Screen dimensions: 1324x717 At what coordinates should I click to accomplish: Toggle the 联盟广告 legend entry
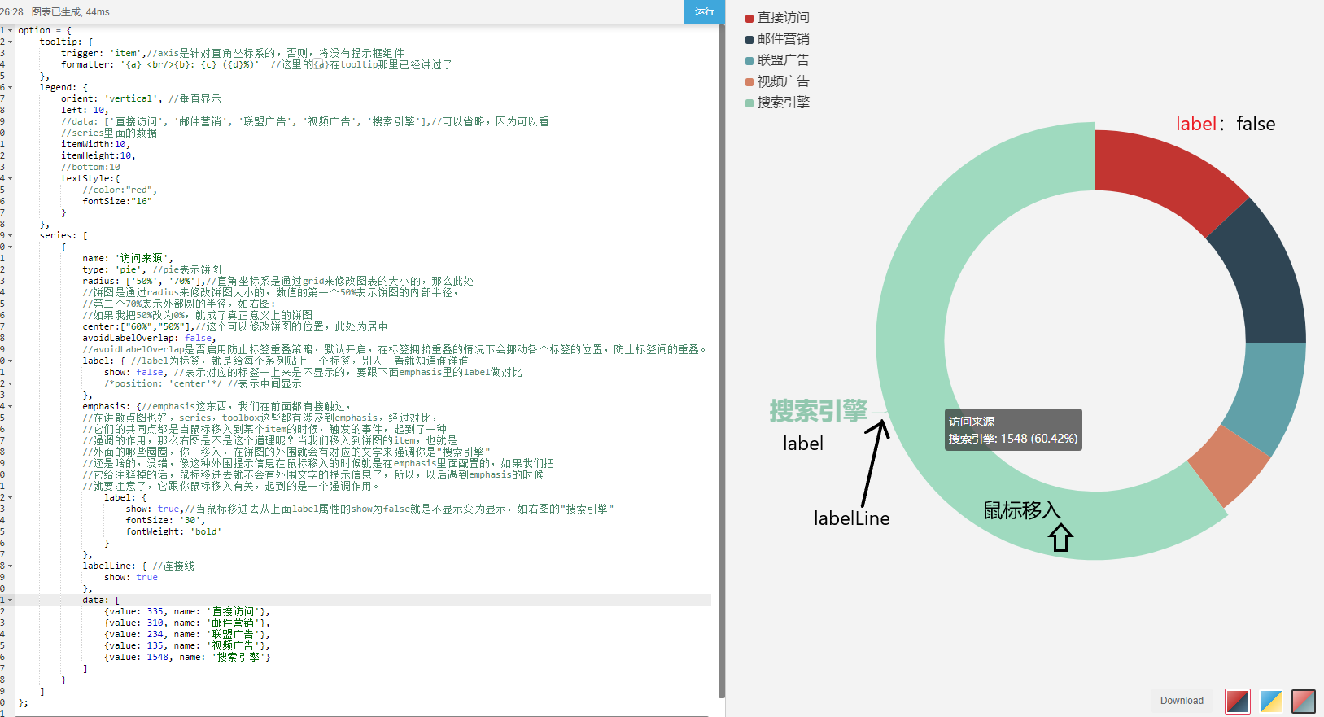[777, 60]
